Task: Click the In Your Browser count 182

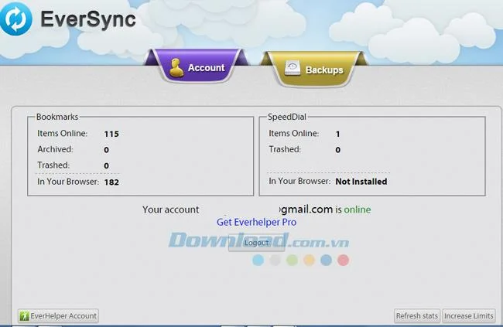Action: point(111,182)
